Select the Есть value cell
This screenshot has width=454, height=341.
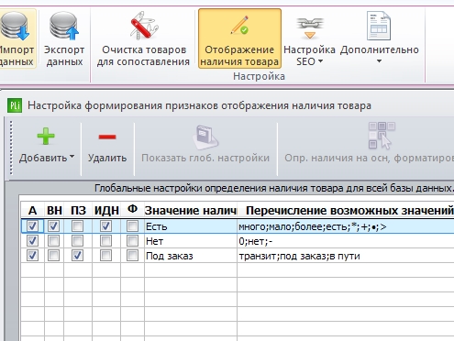pos(191,226)
